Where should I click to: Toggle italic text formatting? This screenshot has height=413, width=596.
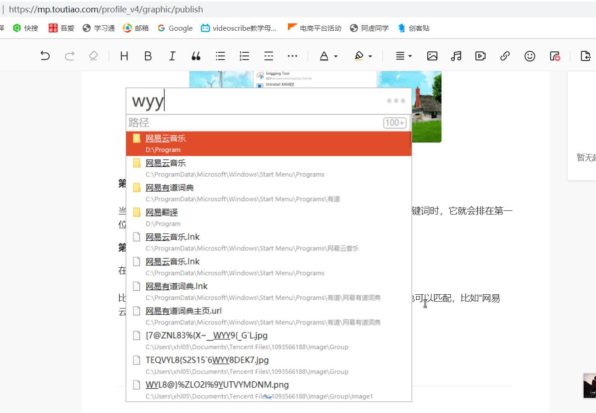pos(172,55)
